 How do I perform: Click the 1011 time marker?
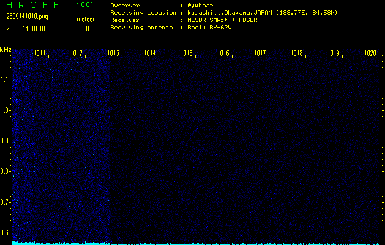point(40,53)
